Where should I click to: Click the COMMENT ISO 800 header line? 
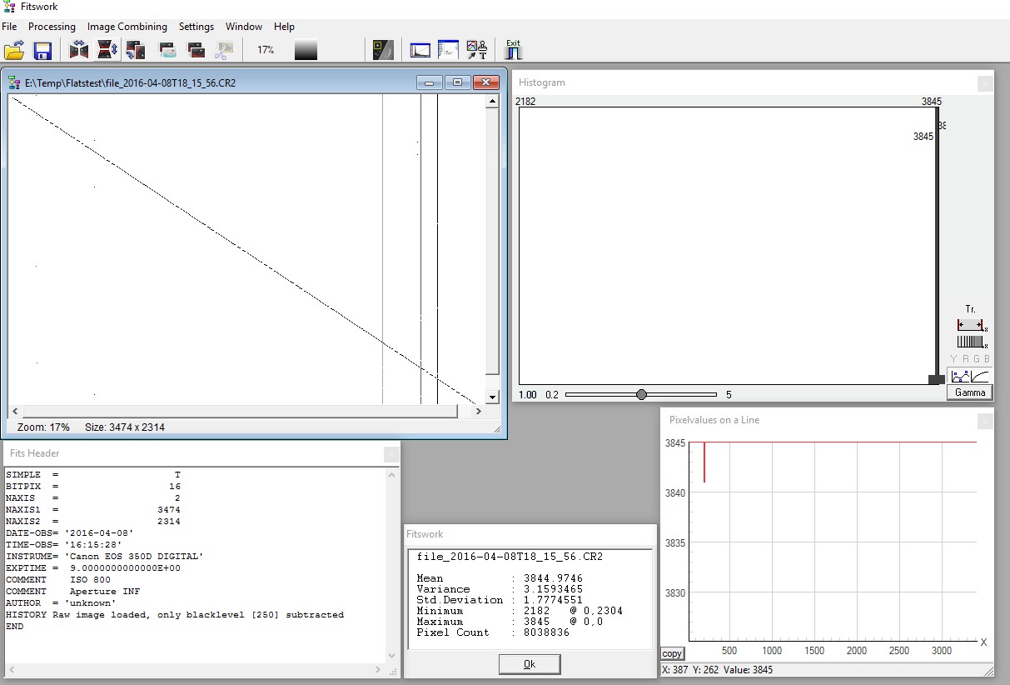(x=57, y=579)
